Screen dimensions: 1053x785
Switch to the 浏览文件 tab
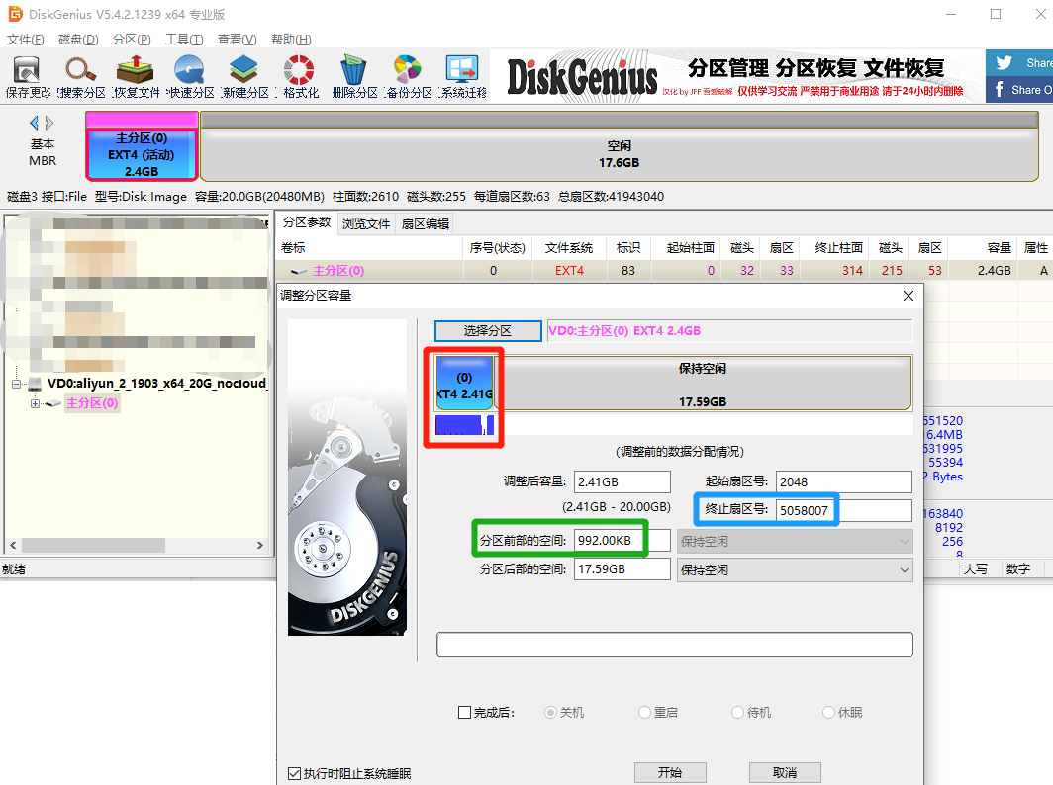coord(366,224)
